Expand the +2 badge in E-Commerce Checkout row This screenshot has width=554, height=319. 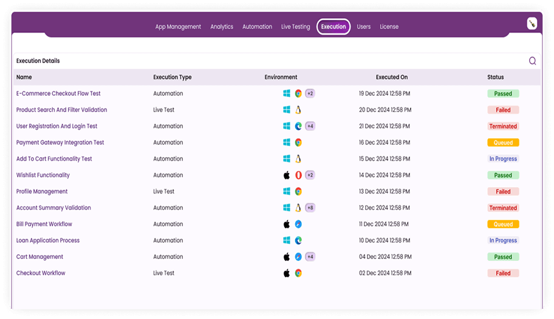tap(310, 93)
